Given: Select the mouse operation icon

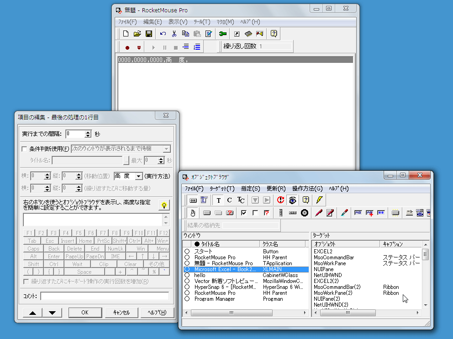Looking at the screenshot, I should (x=193, y=213).
